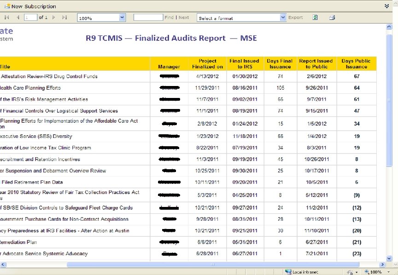Image resolution: width=398 pixels, height=275 pixels.
Task: Click the Health Care Planning Efforts title
Action: [x=30, y=88]
